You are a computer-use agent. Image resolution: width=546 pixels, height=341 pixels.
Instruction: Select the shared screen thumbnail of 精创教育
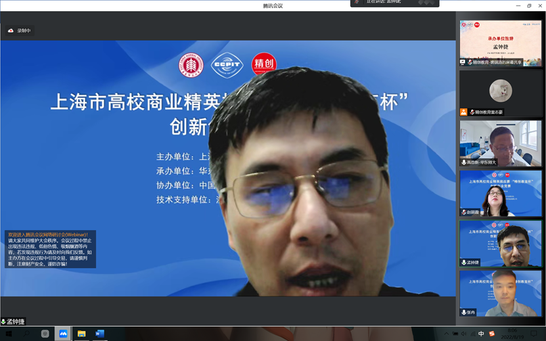[501, 43]
